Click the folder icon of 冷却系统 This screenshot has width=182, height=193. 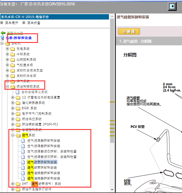click(13, 54)
